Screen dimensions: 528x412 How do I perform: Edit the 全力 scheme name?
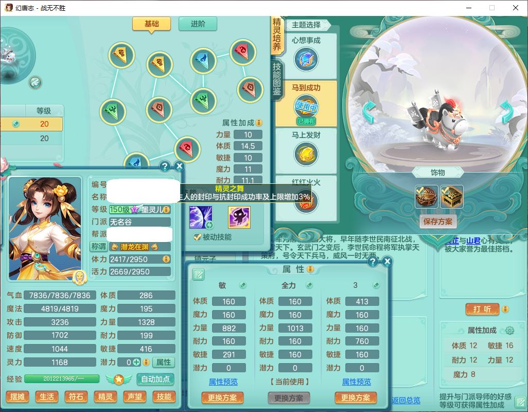[309, 285]
